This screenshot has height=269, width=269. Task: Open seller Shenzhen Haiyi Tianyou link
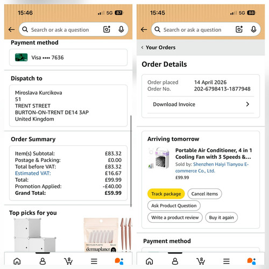click(x=212, y=167)
